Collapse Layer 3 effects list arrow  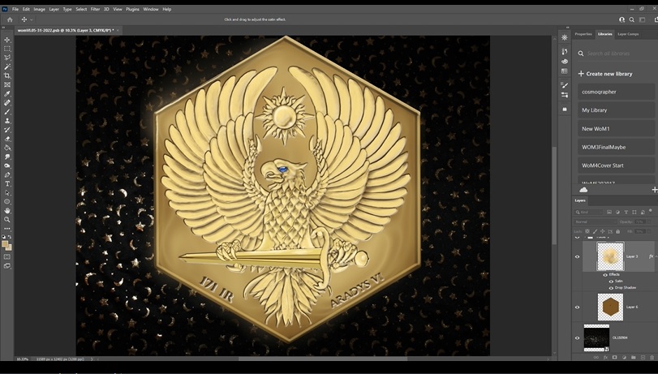pos(656,256)
